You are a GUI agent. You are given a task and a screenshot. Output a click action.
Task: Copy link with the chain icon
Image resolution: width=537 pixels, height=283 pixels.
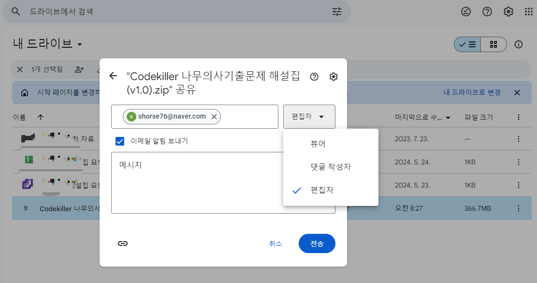click(123, 243)
